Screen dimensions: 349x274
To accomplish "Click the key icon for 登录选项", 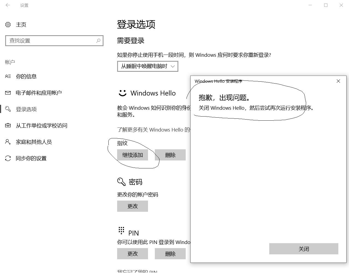I will pos(8,109).
